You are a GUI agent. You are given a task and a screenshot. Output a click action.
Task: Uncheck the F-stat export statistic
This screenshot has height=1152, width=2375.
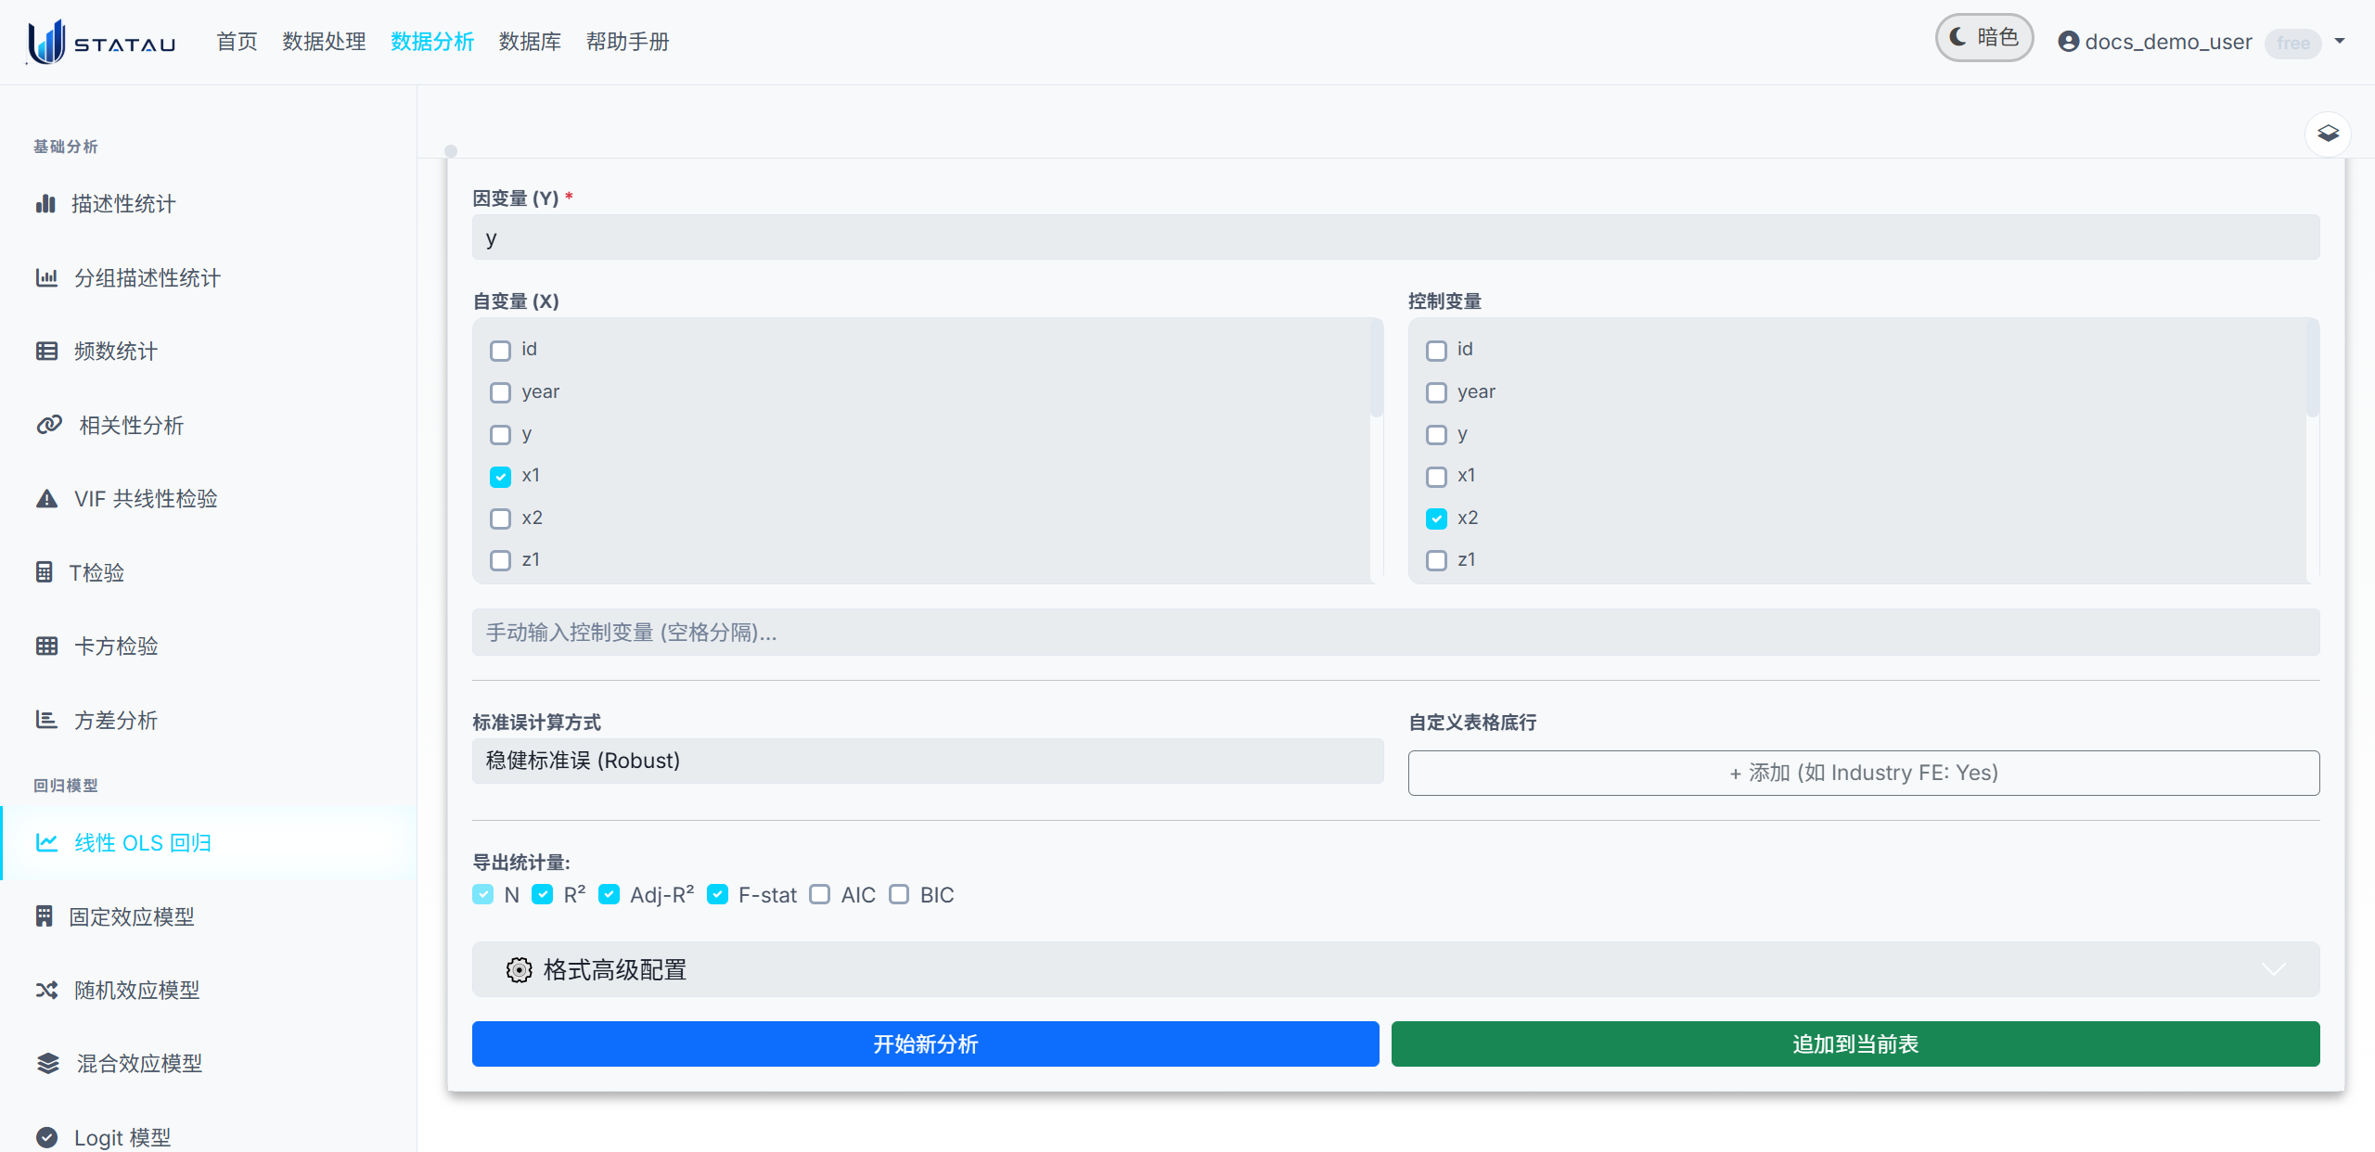pos(717,894)
